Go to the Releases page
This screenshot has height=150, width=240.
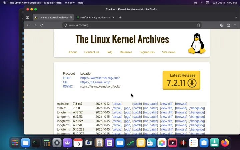[126, 52]
